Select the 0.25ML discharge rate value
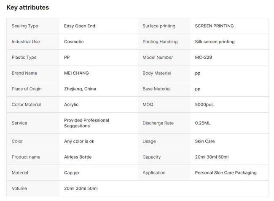This screenshot has width=274, height=201. pyautogui.click(x=202, y=123)
